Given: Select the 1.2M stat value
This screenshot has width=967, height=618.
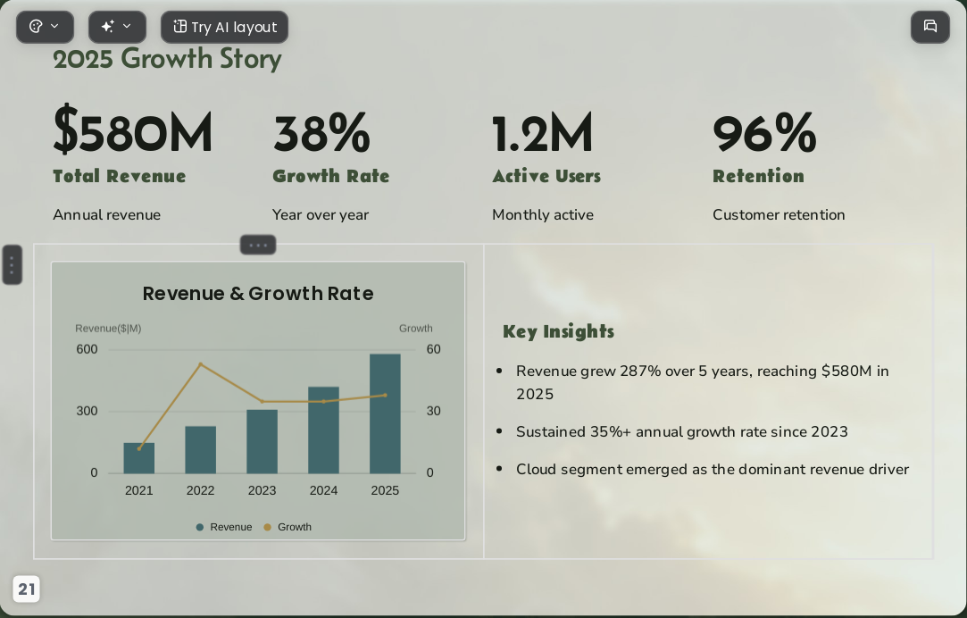Looking at the screenshot, I should tap(543, 132).
